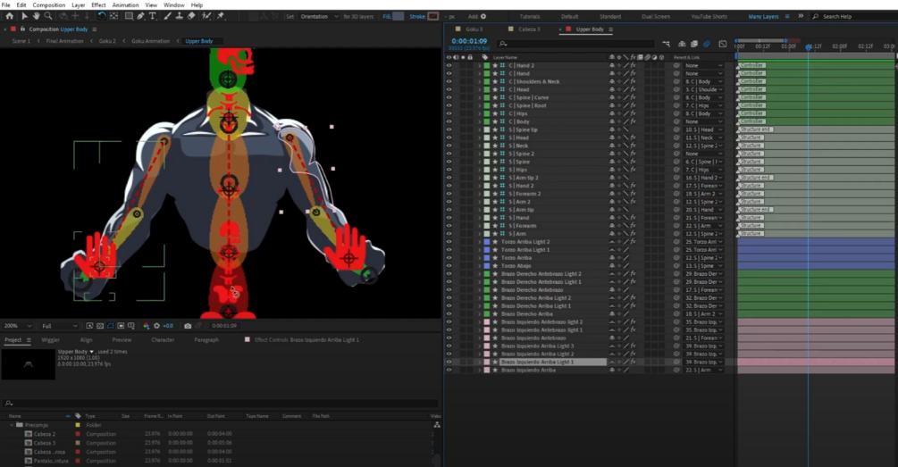Click Scene 1 in the composition breadcrumb
This screenshot has width=898, height=467.
click(21, 41)
